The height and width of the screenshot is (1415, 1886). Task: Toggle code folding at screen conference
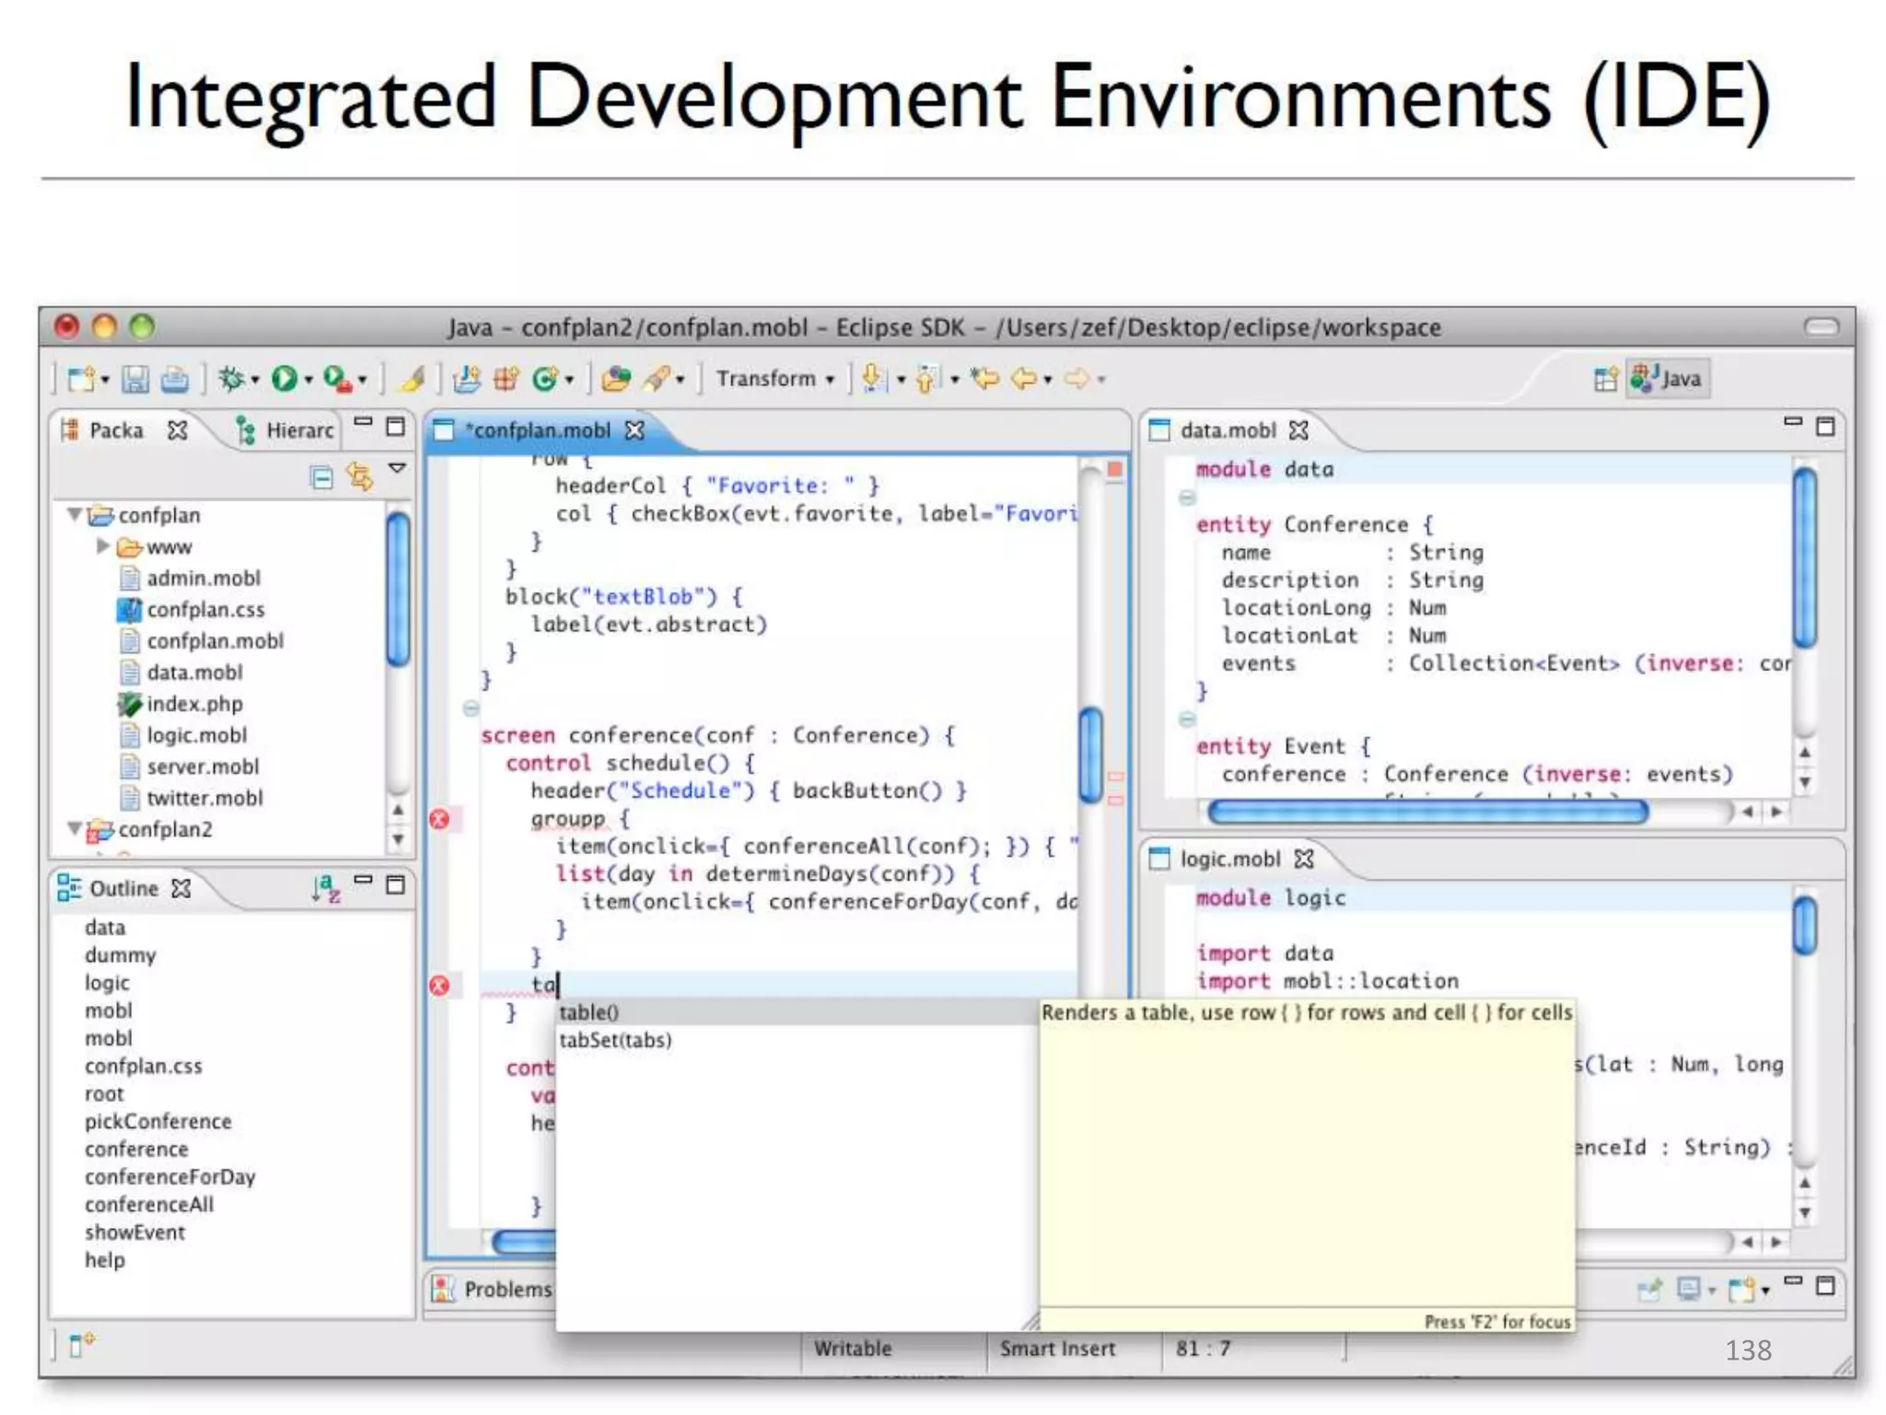pyautogui.click(x=471, y=708)
